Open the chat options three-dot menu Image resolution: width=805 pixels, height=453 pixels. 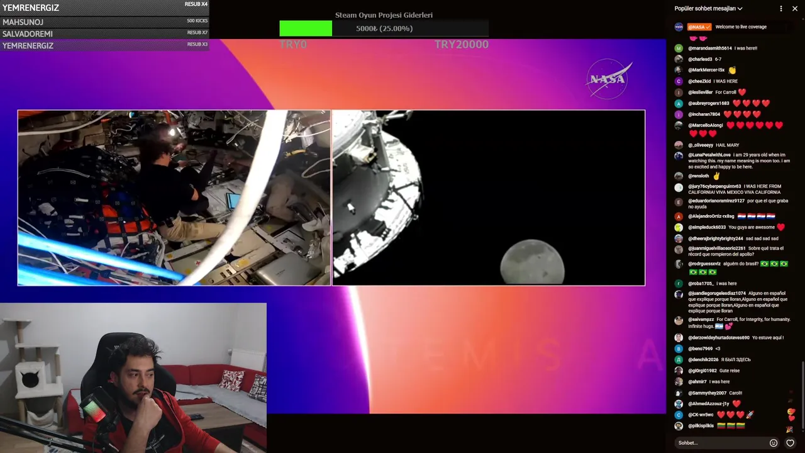(781, 9)
